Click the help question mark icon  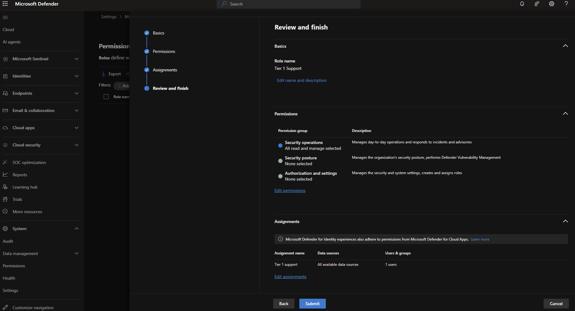[x=566, y=4]
